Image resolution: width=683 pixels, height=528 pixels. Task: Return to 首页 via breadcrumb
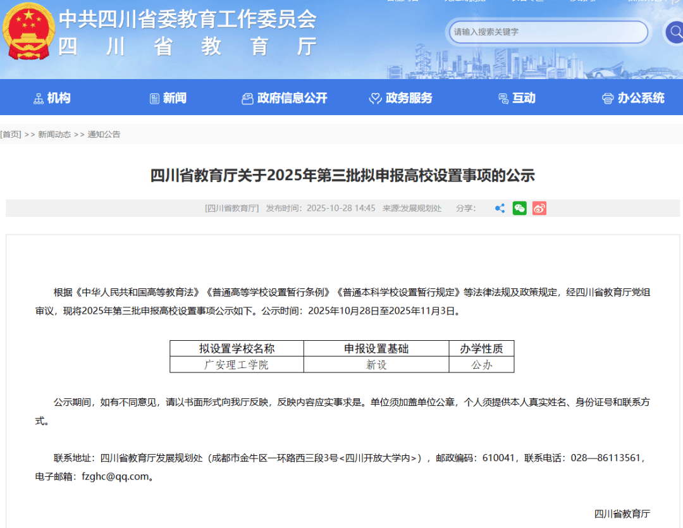[x=11, y=134]
